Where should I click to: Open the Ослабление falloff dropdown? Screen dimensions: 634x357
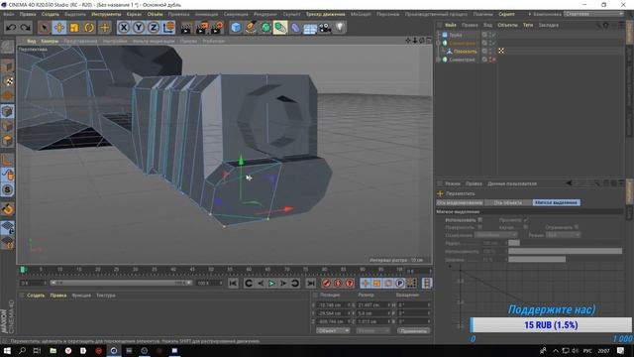[x=495, y=235]
